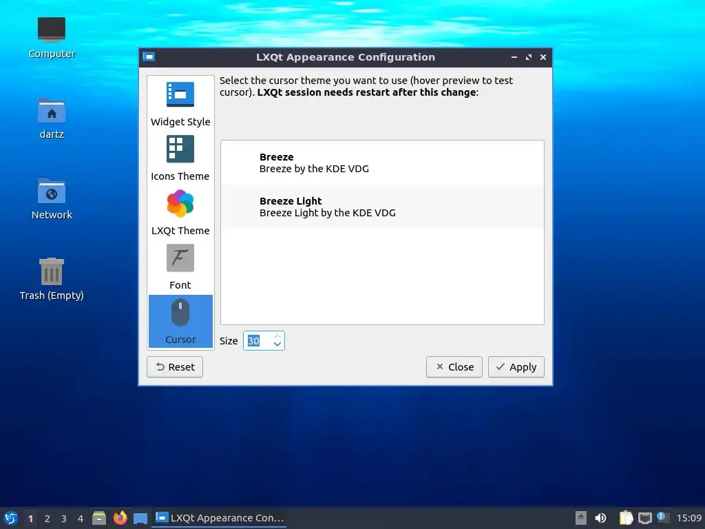This screenshot has width=705, height=529.
Task: Select the dartz home folder icon
Action: pyautogui.click(x=52, y=118)
